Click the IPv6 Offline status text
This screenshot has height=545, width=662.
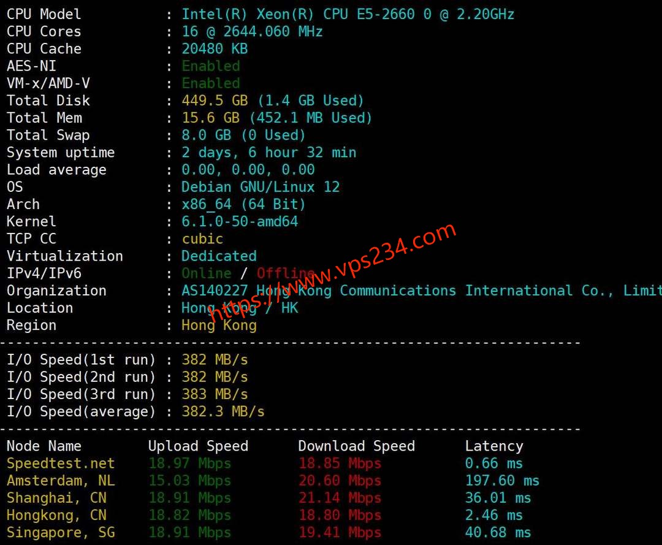286,273
